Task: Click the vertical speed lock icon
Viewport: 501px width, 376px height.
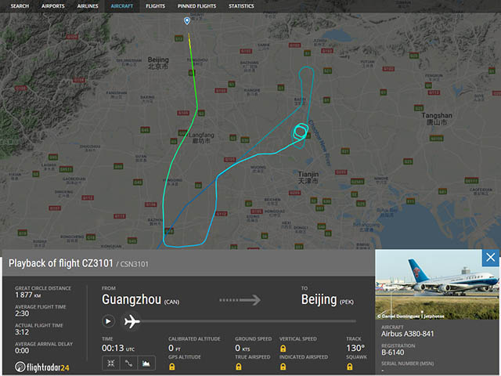Action: coord(283,348)
